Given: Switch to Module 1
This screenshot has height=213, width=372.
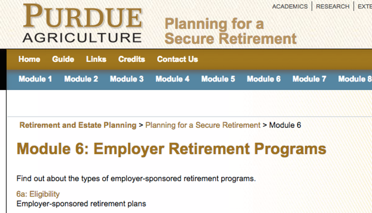Looking at the screenshot, I should (x=36, y=79).
